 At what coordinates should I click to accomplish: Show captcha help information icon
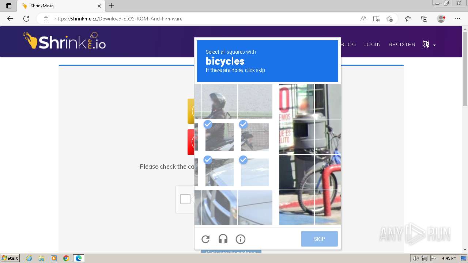pos(241,239)
